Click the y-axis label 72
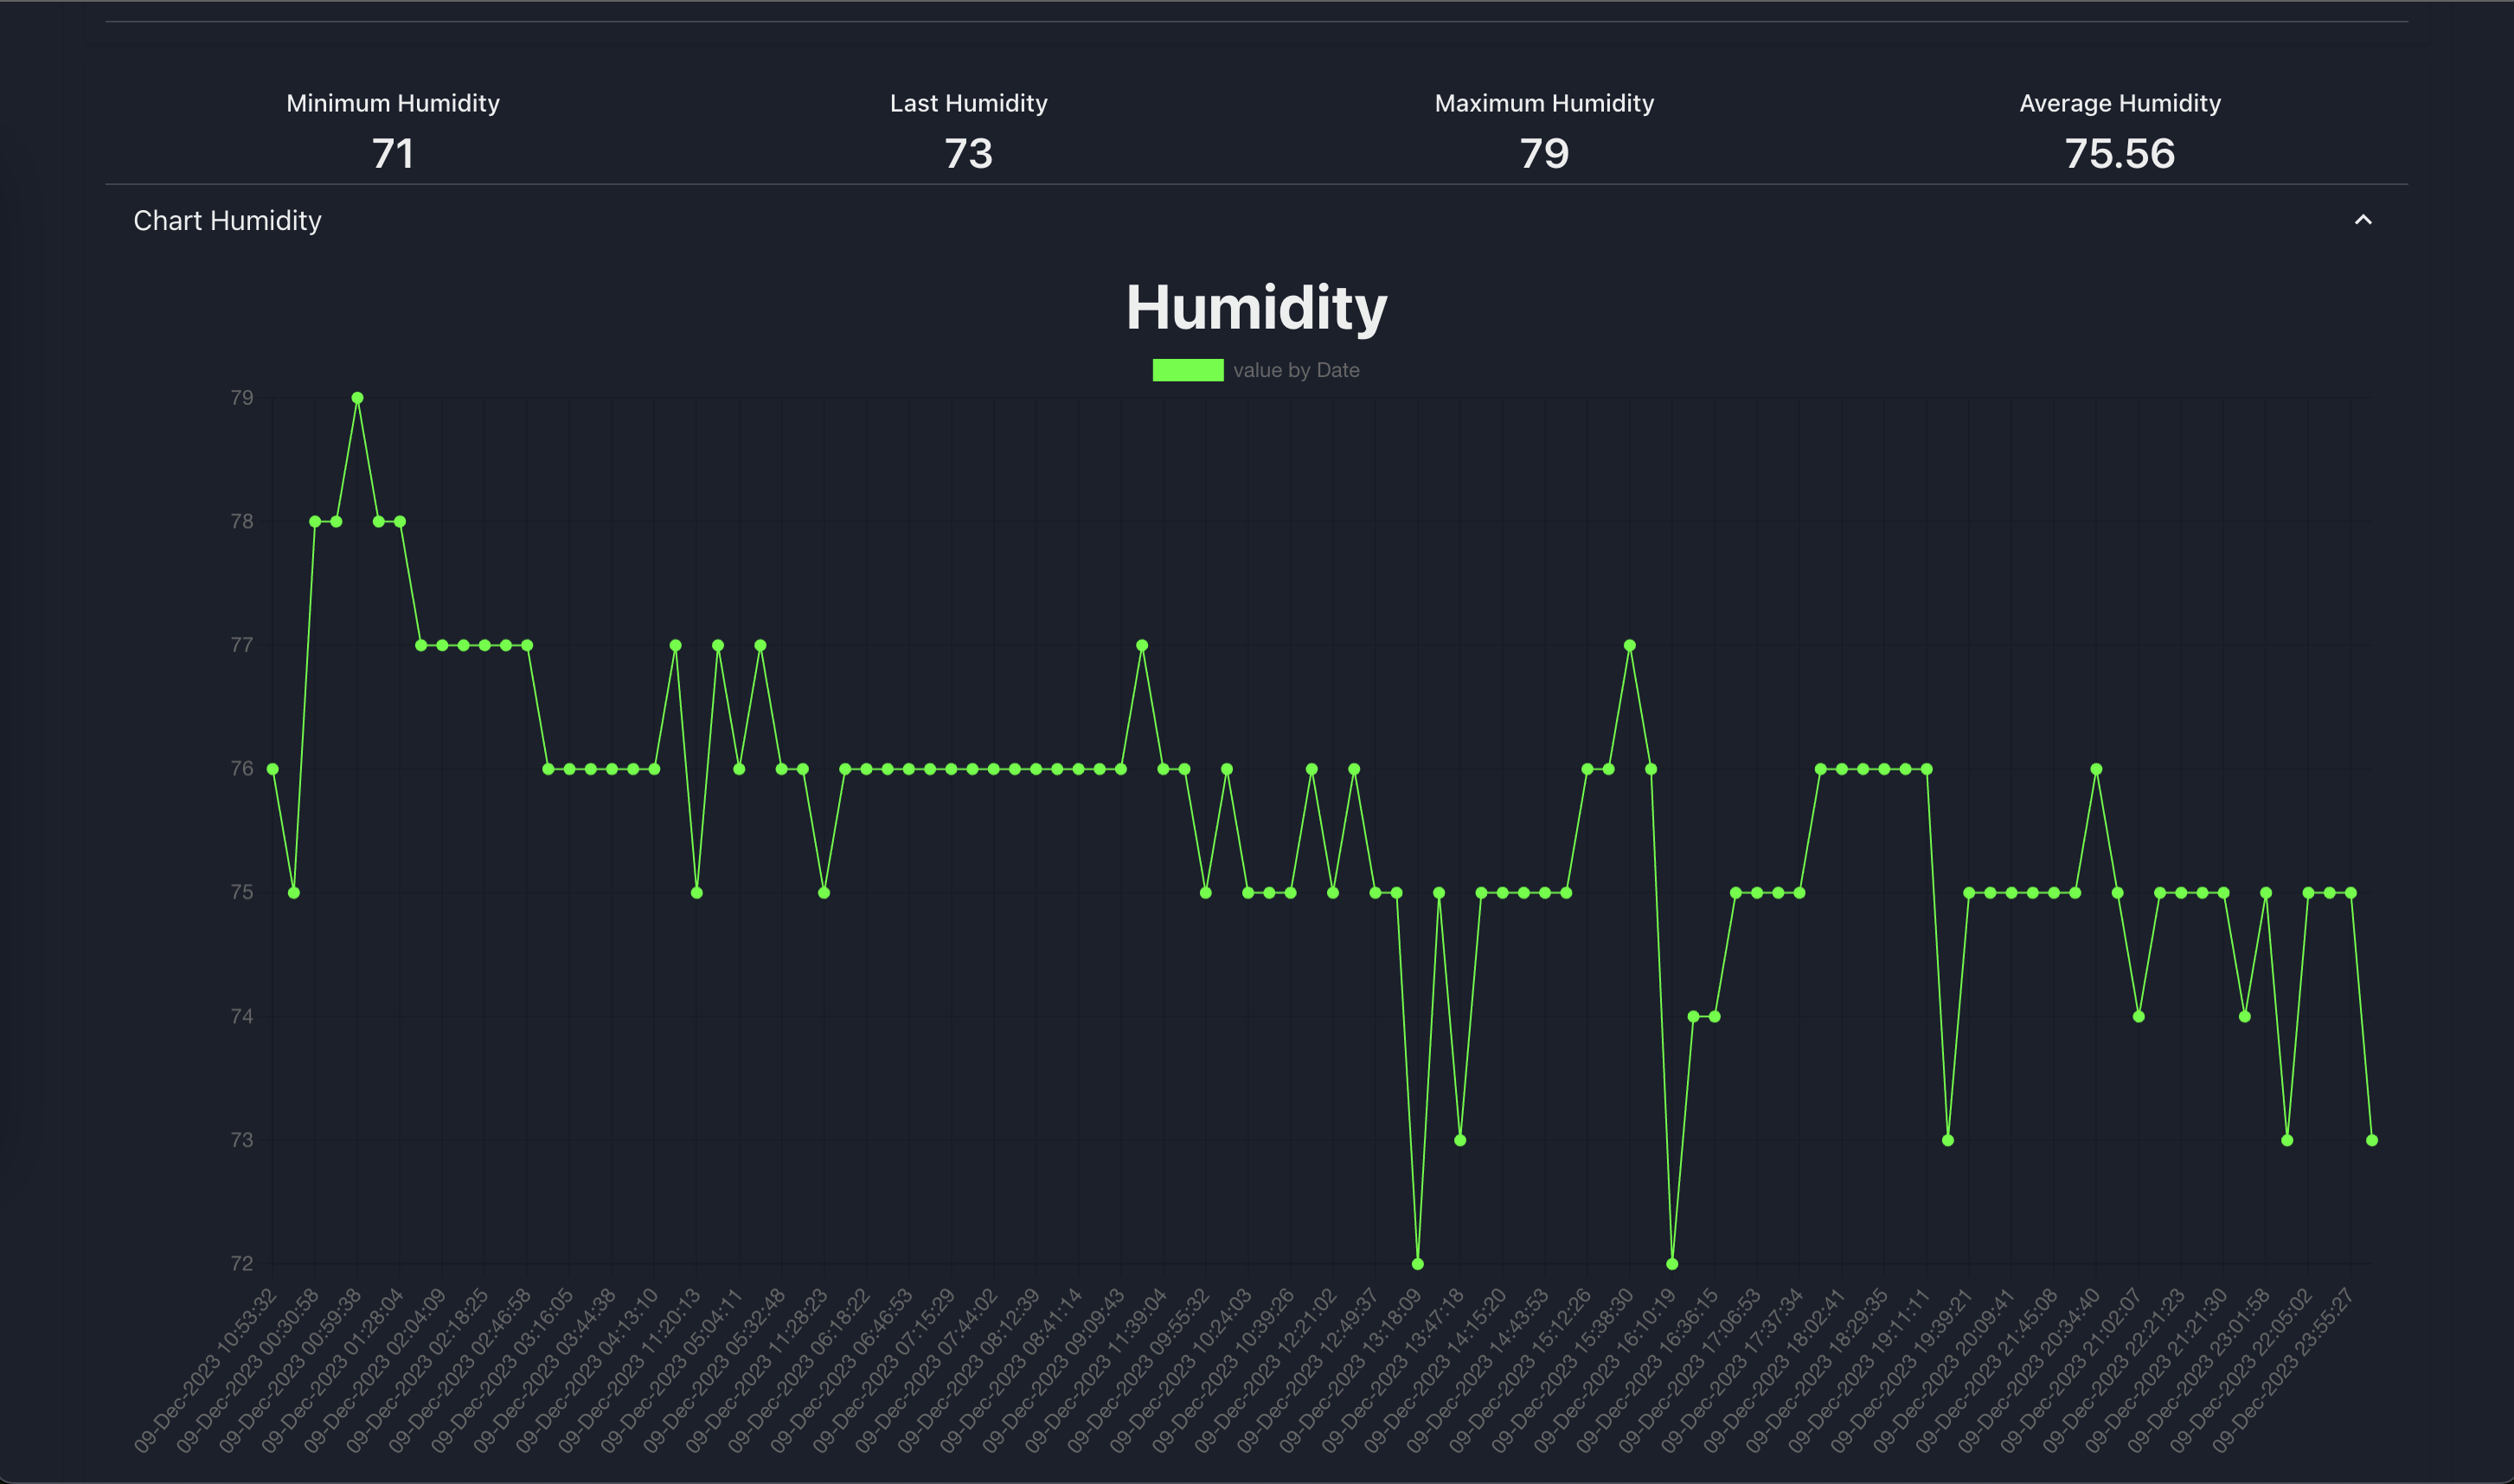Viewport: 2514px width, 1484px height. point(241,1264)
